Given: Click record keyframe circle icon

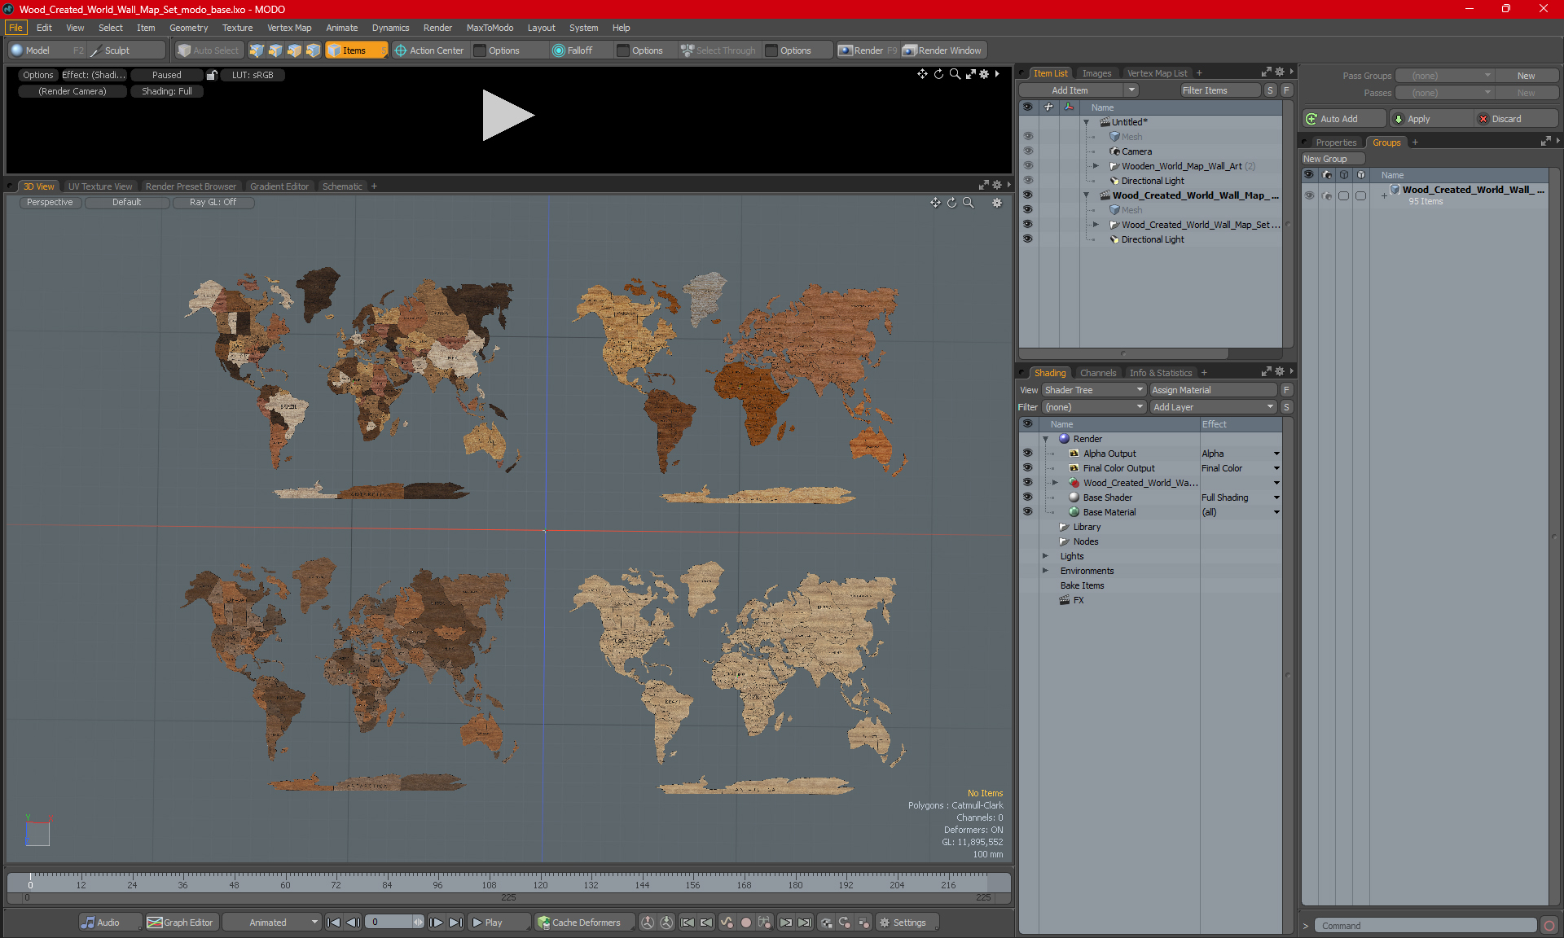Looking at the screenshot, I should pos(745,923).
